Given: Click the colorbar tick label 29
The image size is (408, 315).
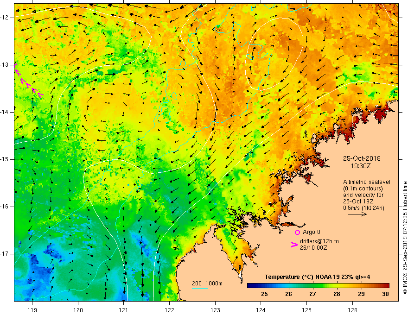Looking at the screenshot, I should [362, 294].
